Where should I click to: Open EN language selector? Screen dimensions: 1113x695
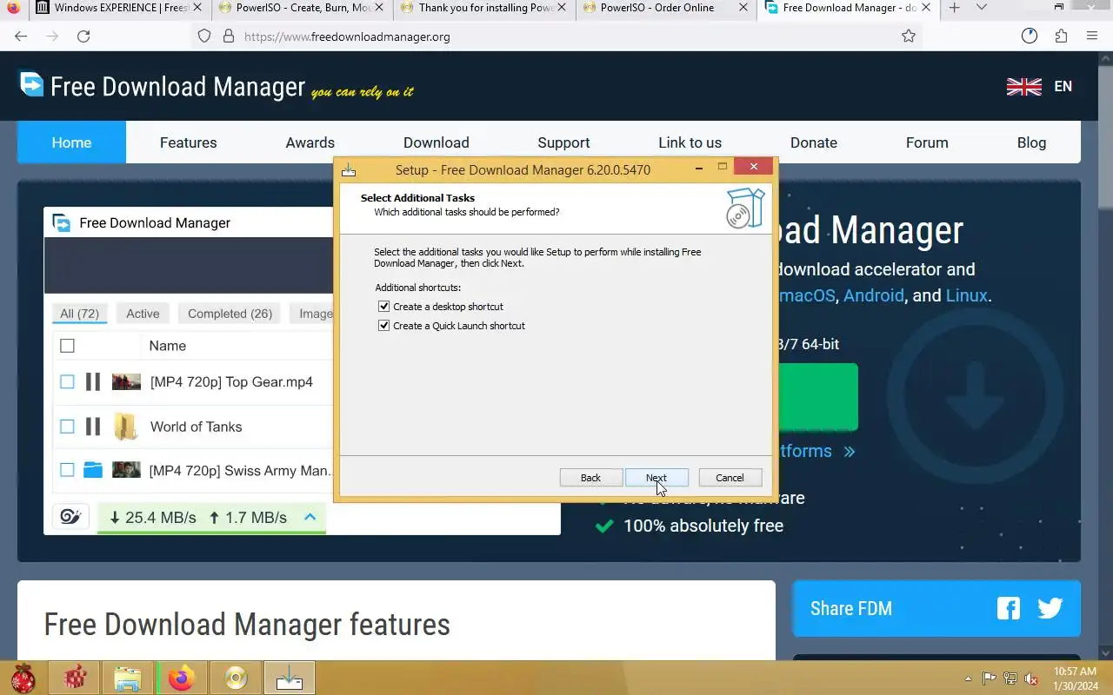1063,86
